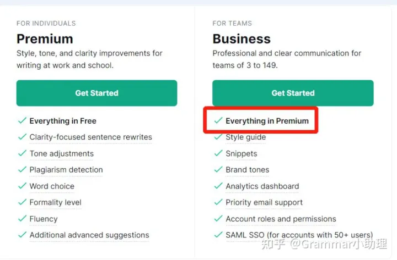This screenshot has width=397, height=260.
Task: Click the checkmark beside Plagiarism detection
Action: pyautogui.click(x=22, y=170)
